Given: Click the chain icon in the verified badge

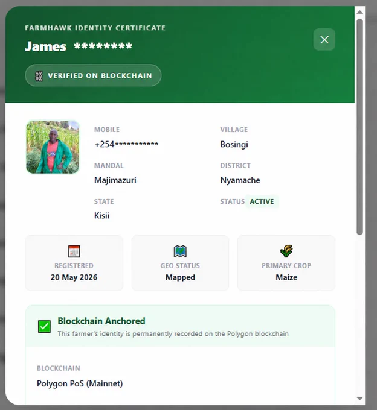Looking at the screenshot, I should [39, 76].
